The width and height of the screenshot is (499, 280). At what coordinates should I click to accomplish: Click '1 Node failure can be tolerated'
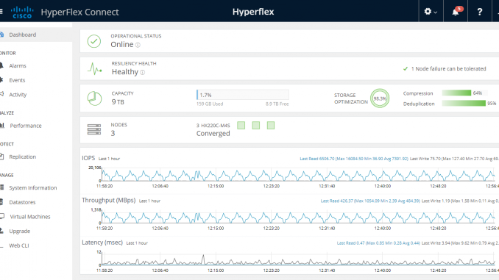pos(448,68)
